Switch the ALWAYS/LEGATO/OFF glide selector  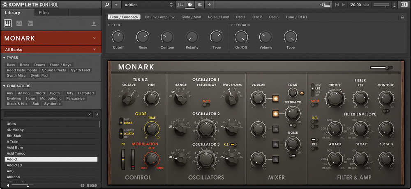pos(121,134)
